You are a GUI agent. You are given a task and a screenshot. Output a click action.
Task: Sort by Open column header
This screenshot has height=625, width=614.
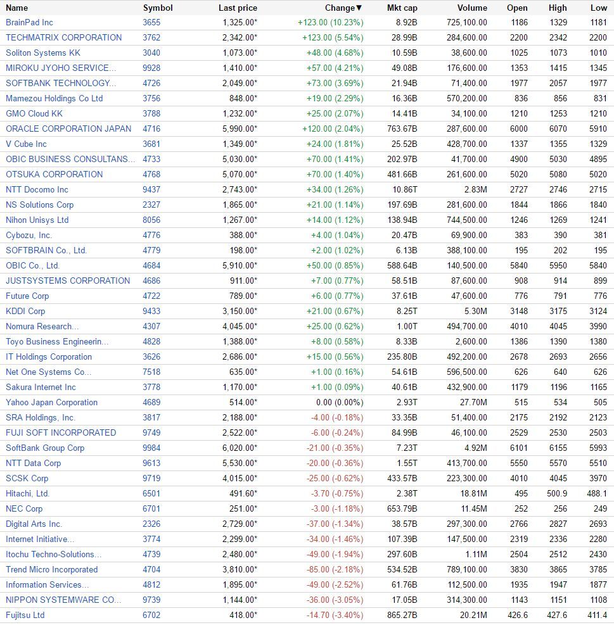pyautogui.click(x=517, y=8)
